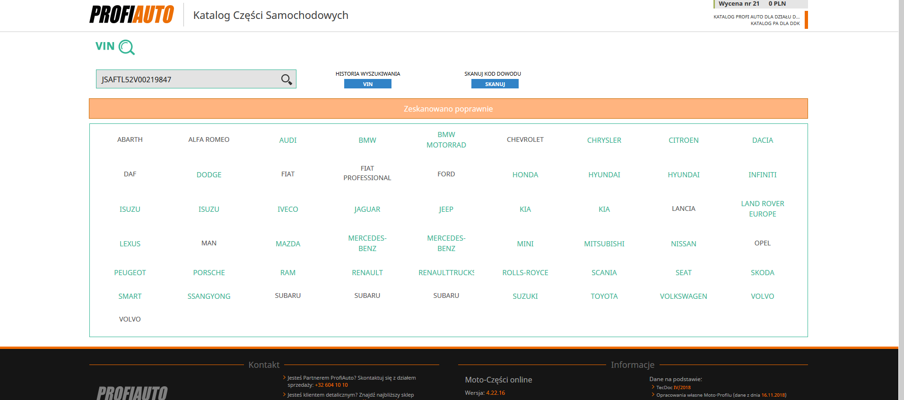Select the PORSCHE brand
904x400 pixels.
coord(209,272)
